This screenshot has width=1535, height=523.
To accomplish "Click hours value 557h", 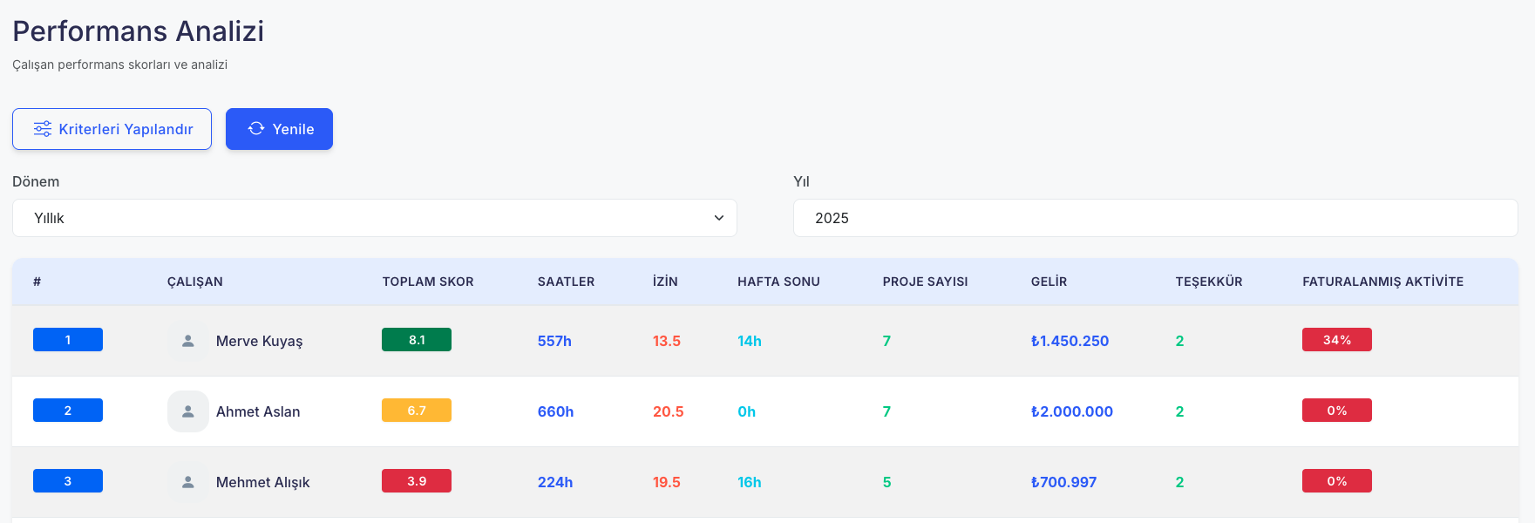I will tap(554, 341).
